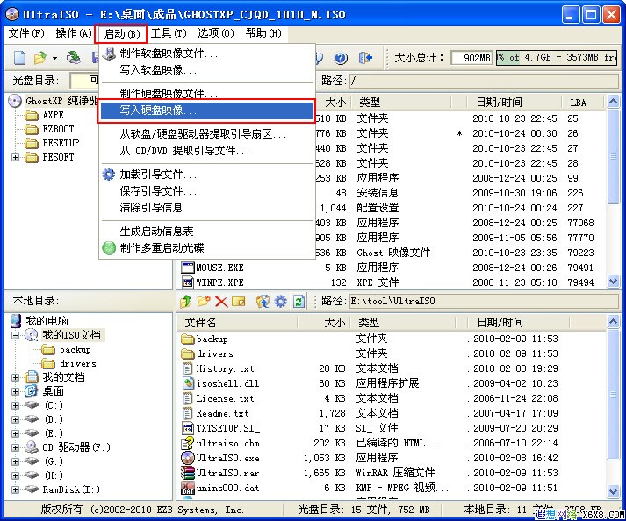Click the UltraISO.rar archive icon

click(188, 473)
